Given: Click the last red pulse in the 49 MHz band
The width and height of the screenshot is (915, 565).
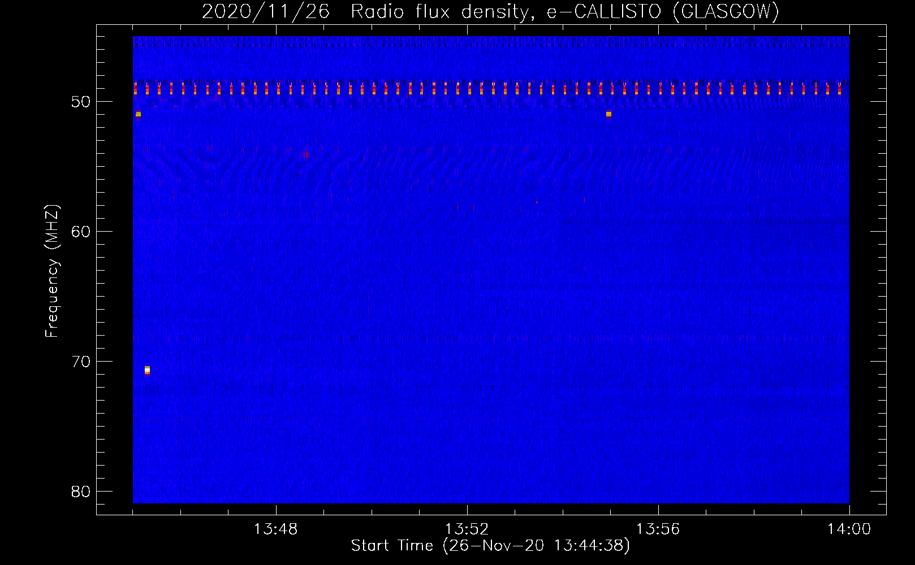Looking at the screenshot, I should coord(839,89).
